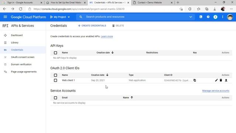Open Manage service accounts link
236x133 pixels.
coord(215,91)
